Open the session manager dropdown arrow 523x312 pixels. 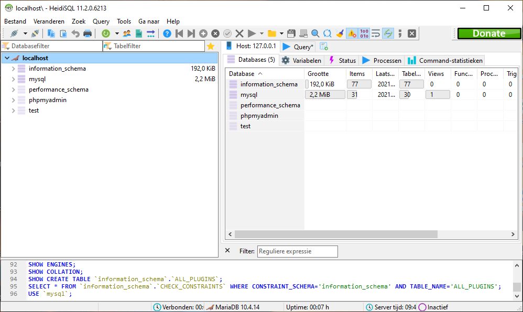pos(25,34)
